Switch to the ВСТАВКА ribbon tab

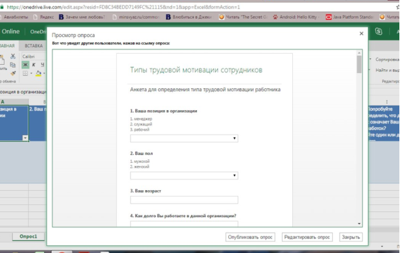pos(34,46)
